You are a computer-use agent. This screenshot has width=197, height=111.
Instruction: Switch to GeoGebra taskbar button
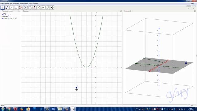pyautogui.click(x=73, y=109)
